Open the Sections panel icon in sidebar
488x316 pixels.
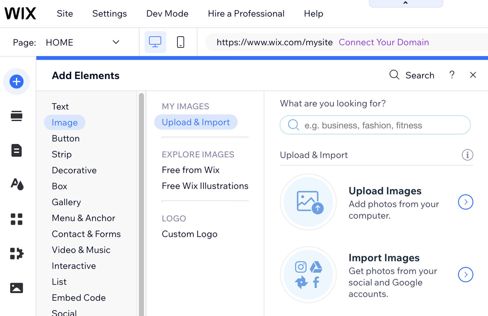click(16, 116)
